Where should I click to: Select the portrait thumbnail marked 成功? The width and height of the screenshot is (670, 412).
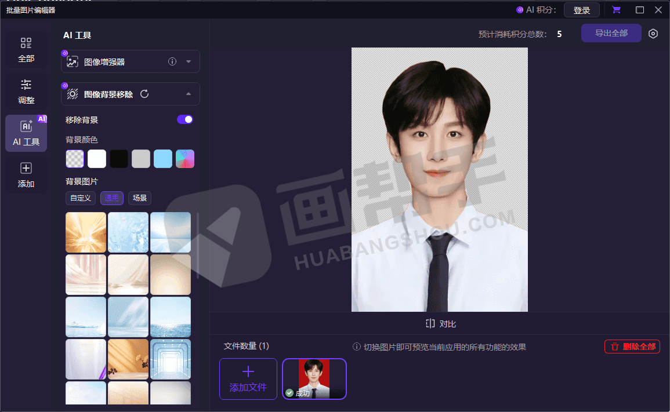pos(314,379)
